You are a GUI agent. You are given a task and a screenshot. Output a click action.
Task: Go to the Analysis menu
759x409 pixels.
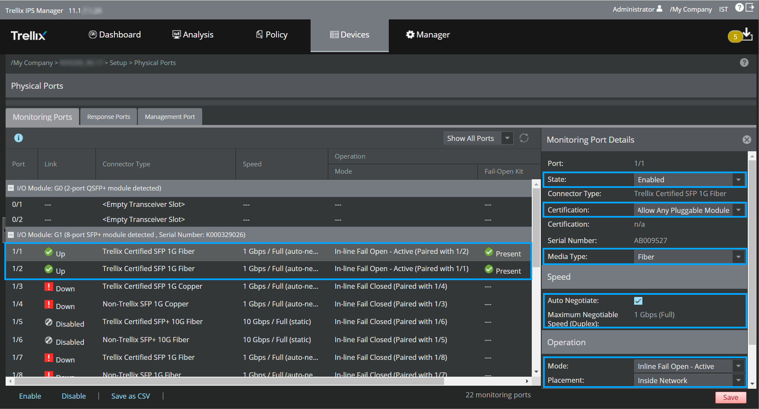(193, 35)
